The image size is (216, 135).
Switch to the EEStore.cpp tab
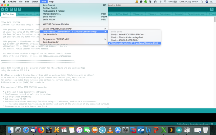coord(138,14)
